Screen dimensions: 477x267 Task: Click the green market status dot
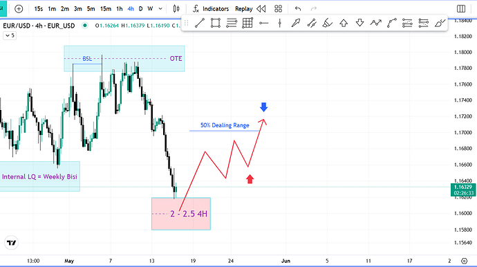[85, 26]
